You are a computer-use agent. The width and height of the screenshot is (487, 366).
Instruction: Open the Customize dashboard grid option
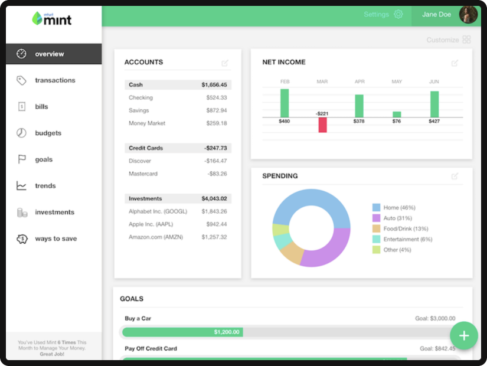466,40
